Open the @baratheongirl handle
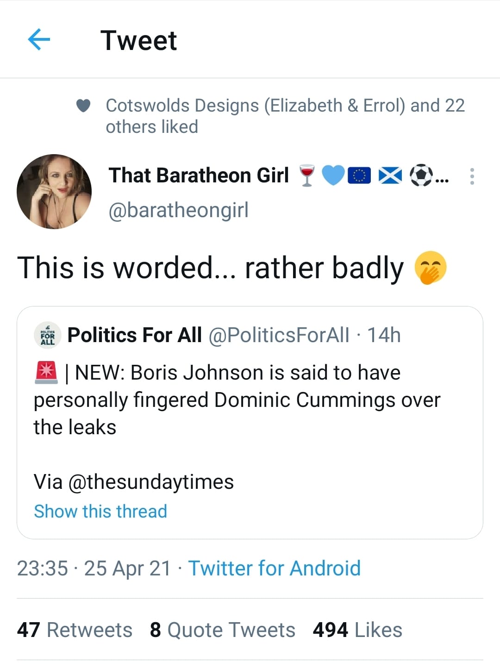The image size is (500, 668). [179, 210]
